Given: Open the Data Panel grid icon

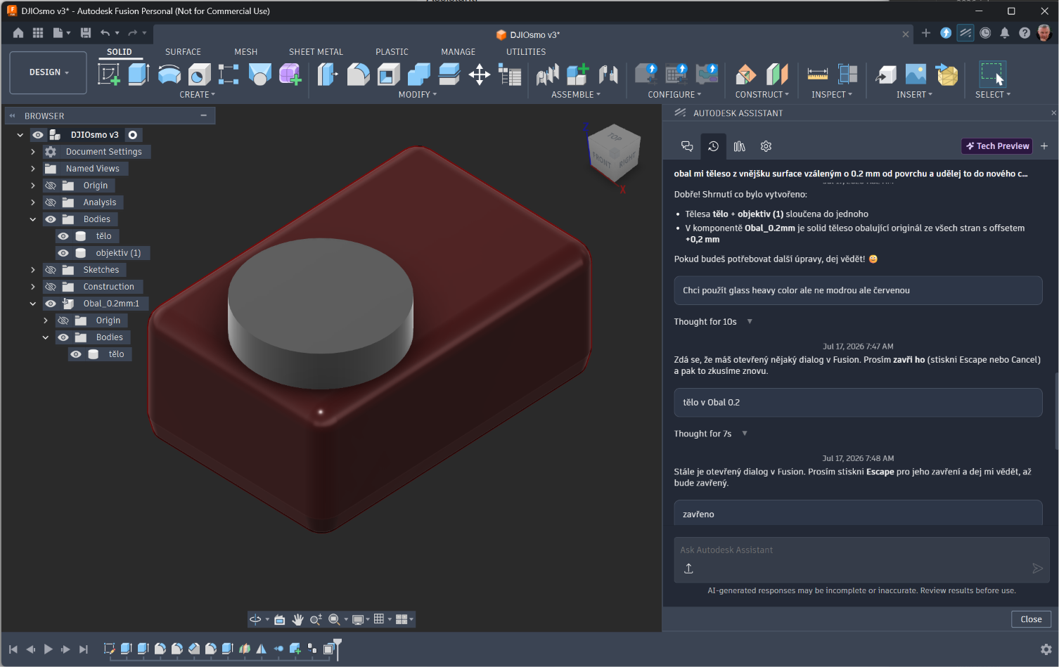Looking at the screenshot, I should tap(38, 33).
